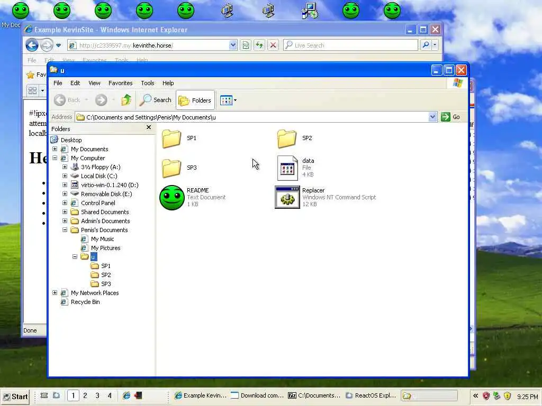Select Control Panel in folder tree
The width and height of the screenshot is (542, 406).
click(98, 203)
